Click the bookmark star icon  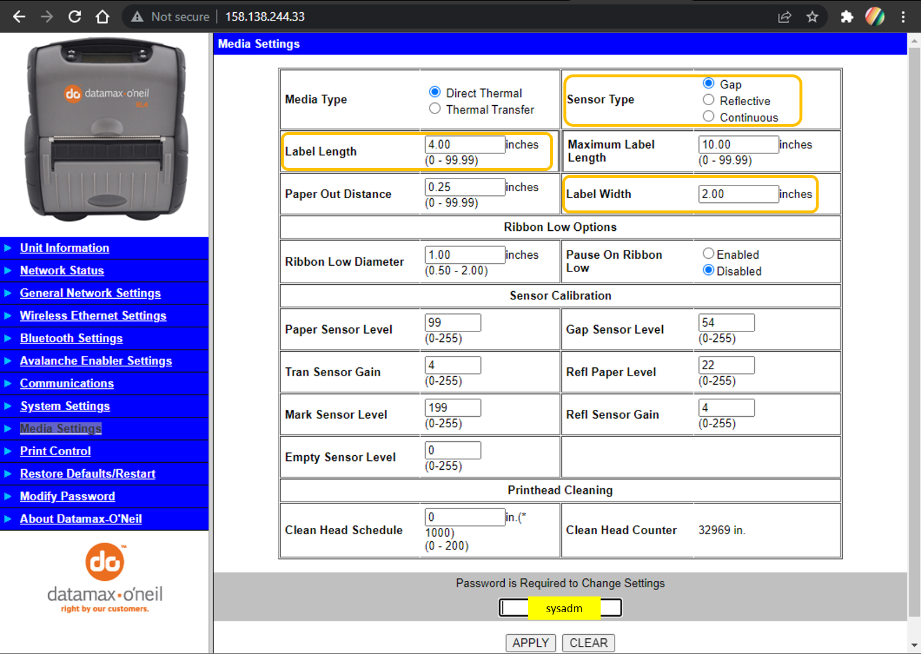812,17
